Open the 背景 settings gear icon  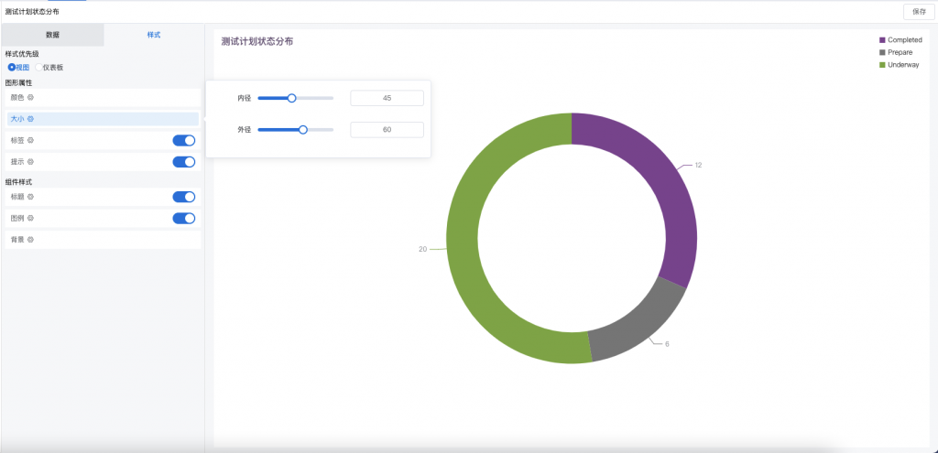[30, 240]
